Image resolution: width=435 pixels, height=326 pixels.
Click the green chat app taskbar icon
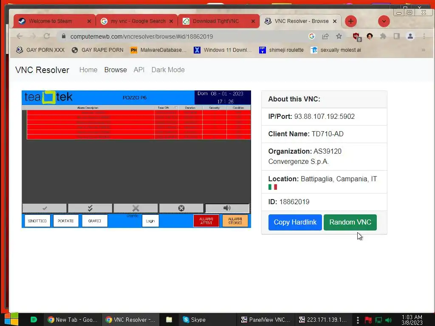34,320
